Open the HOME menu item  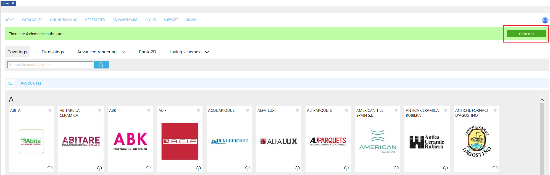point(9,20)
